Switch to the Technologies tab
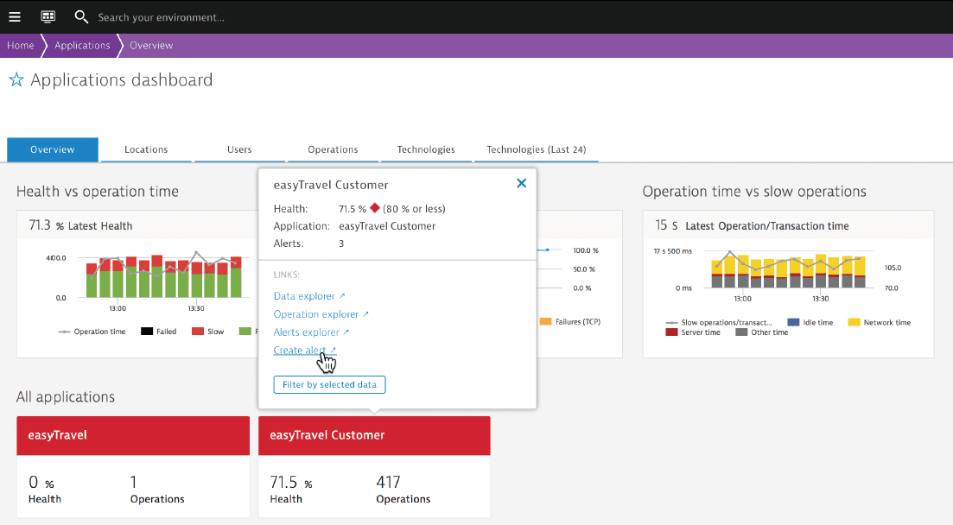Image resolution: width=953 pixels, height=525 pixels. [426, 149]
